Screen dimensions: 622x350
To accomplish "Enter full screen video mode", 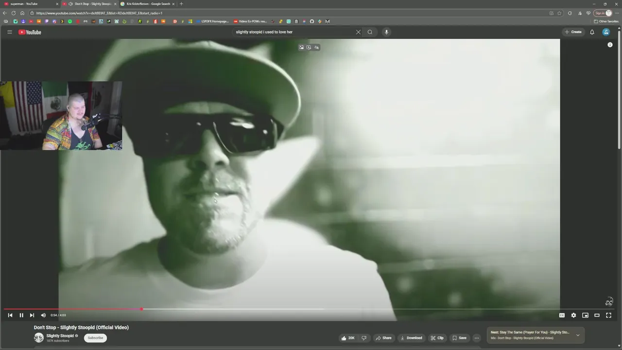I will pos(608,315).
